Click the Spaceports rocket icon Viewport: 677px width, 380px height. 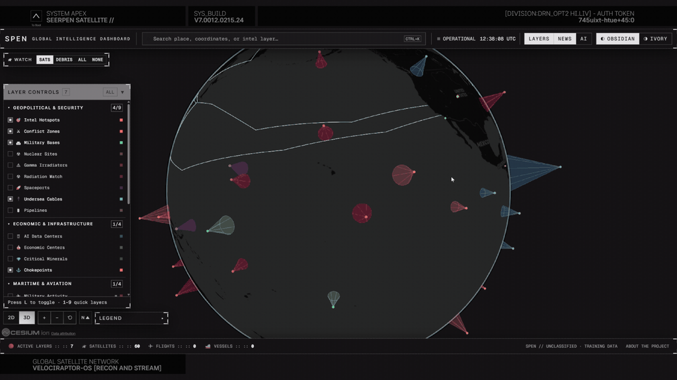pyautogui.click(x=19, y=188)
